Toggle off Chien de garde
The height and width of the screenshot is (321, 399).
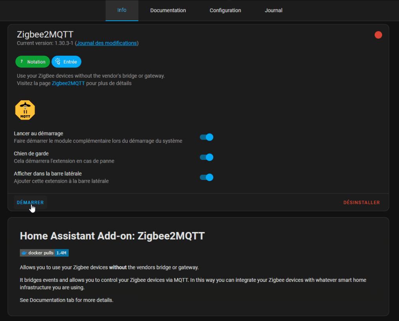[206, 157]
